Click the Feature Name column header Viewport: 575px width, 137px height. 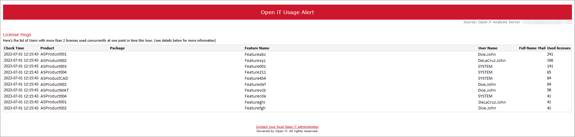[257, 48]
